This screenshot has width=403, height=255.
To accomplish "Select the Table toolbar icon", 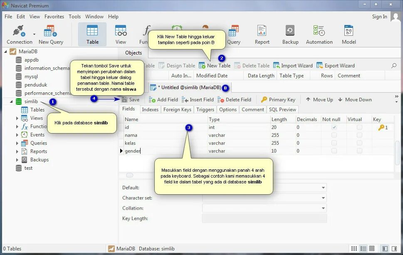I will pyautogui.click(x=92, y=35).
